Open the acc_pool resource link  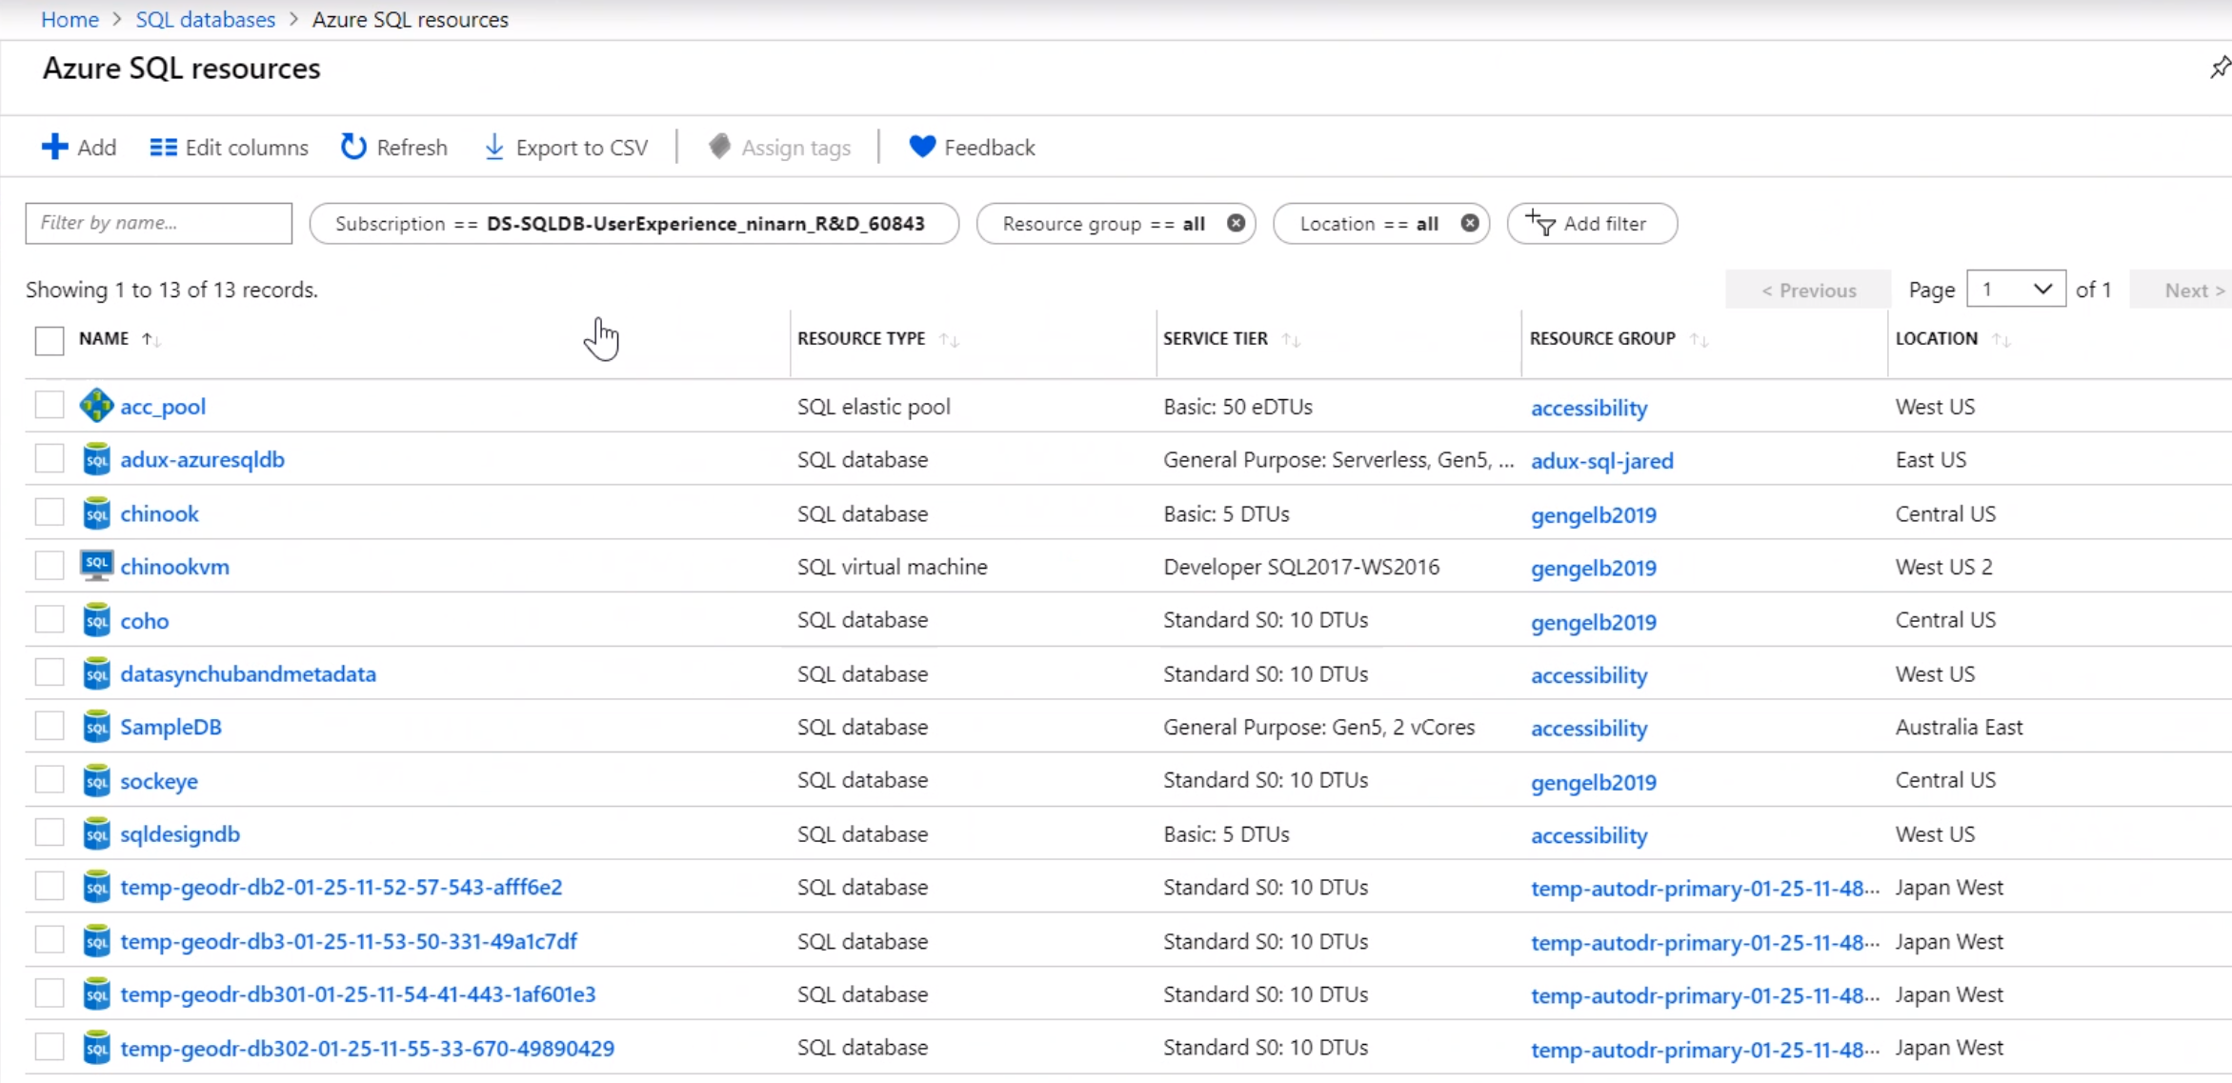click(163, 407)
